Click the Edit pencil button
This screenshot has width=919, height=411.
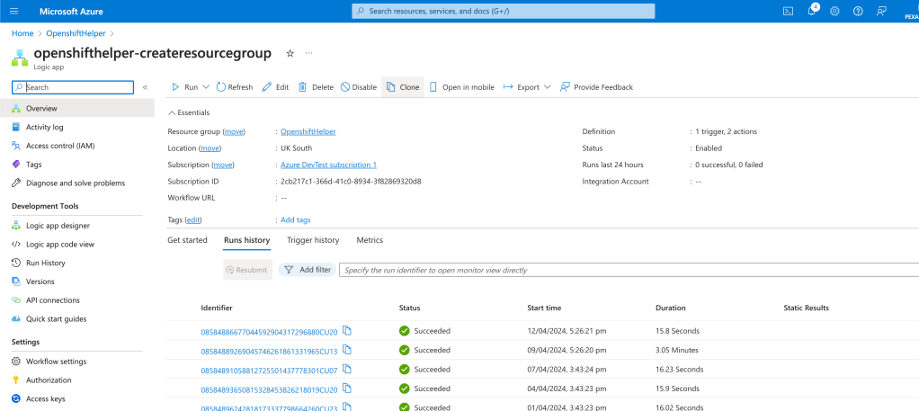click(275, 86)
